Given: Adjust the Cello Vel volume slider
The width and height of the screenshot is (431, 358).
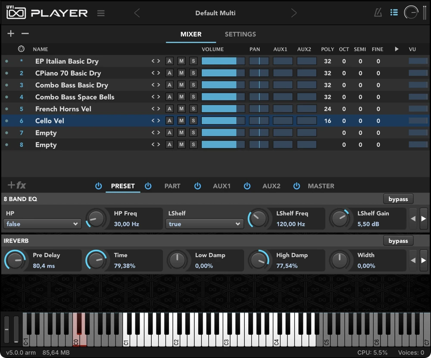Looking at the screenshot, I should click(223, 121).
